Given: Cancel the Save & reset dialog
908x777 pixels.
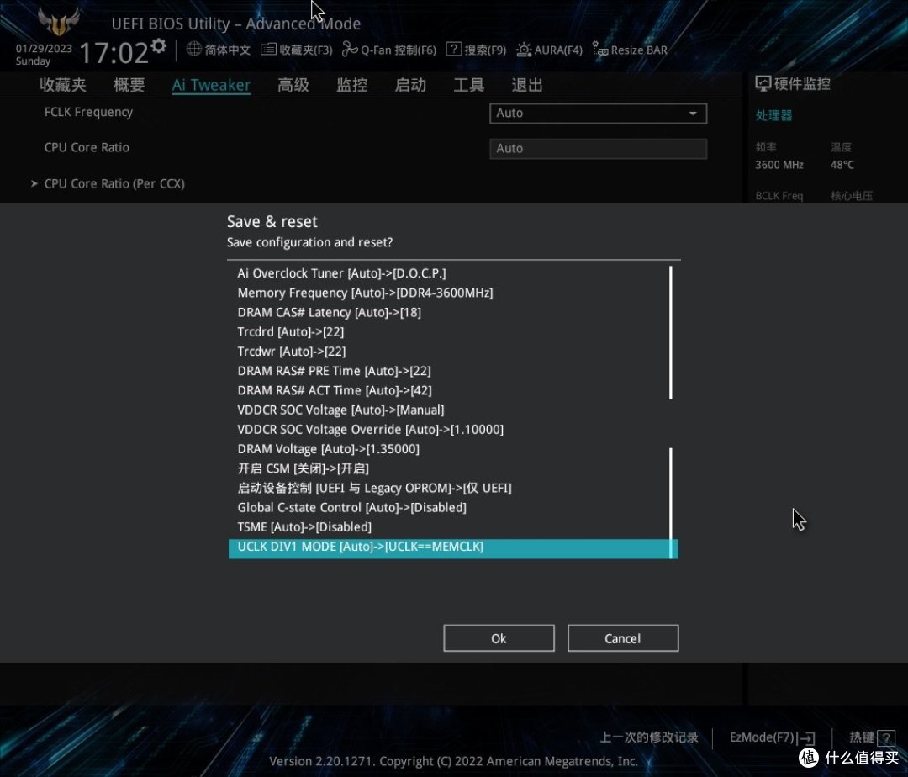Looking at the screenshot, I should coord(623,638).
